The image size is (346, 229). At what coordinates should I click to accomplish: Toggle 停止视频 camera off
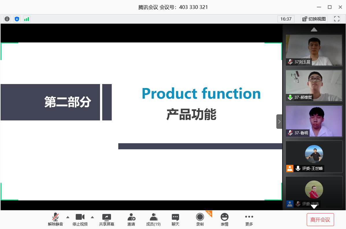click(80, 219)
